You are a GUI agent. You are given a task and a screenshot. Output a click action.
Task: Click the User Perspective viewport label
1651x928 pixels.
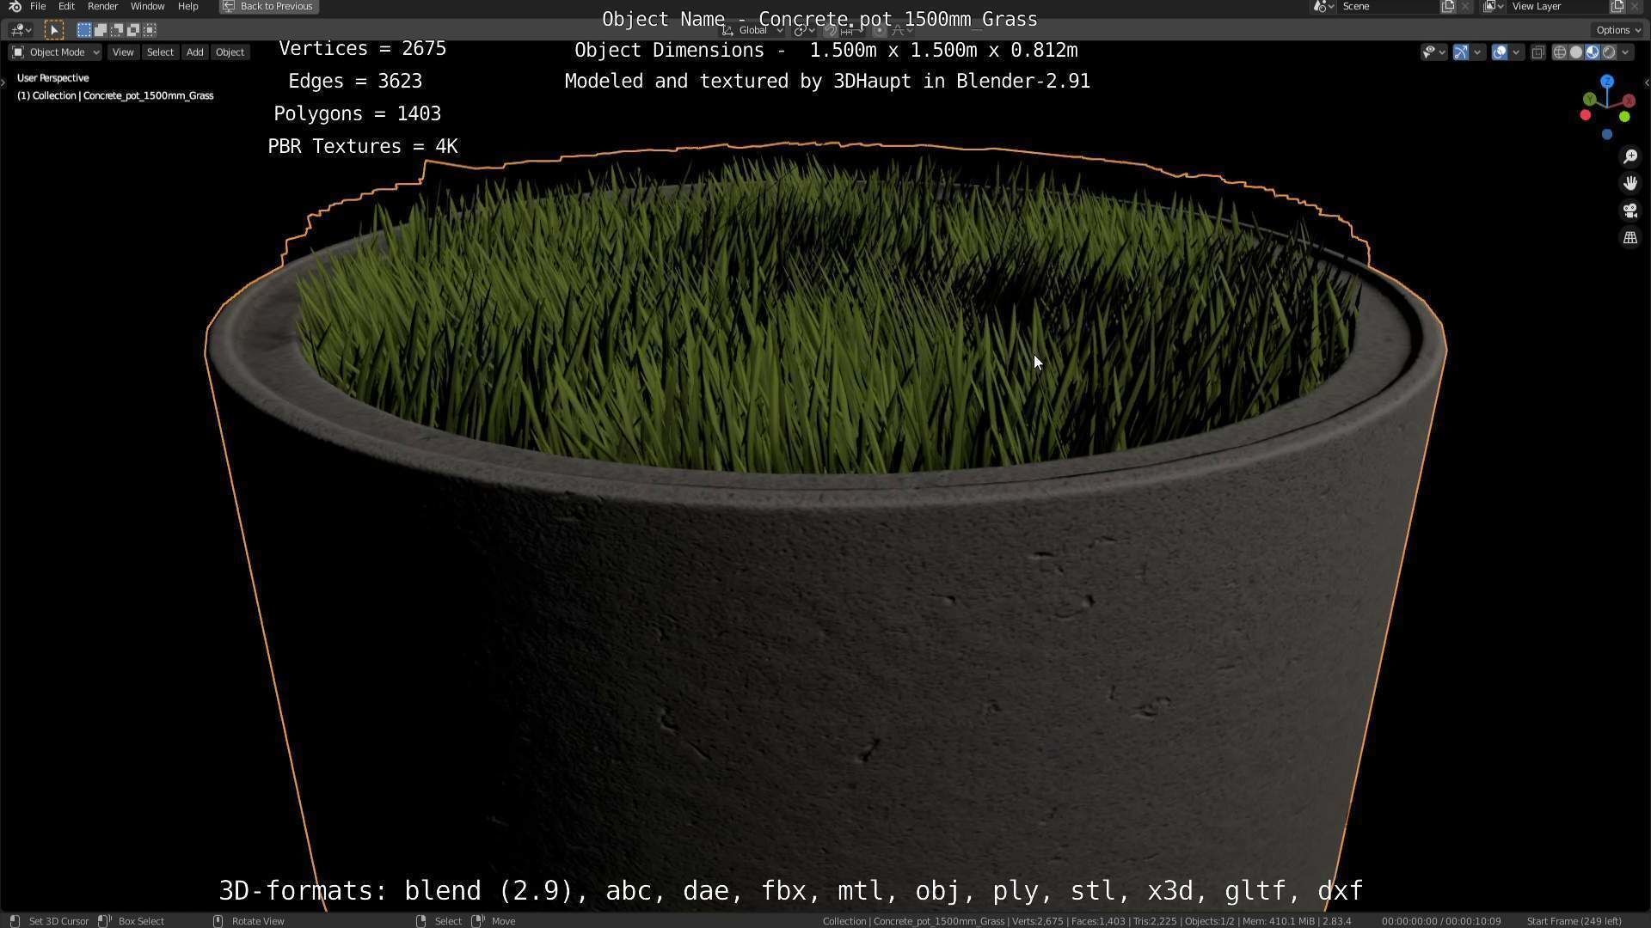[x=52, y=78]
